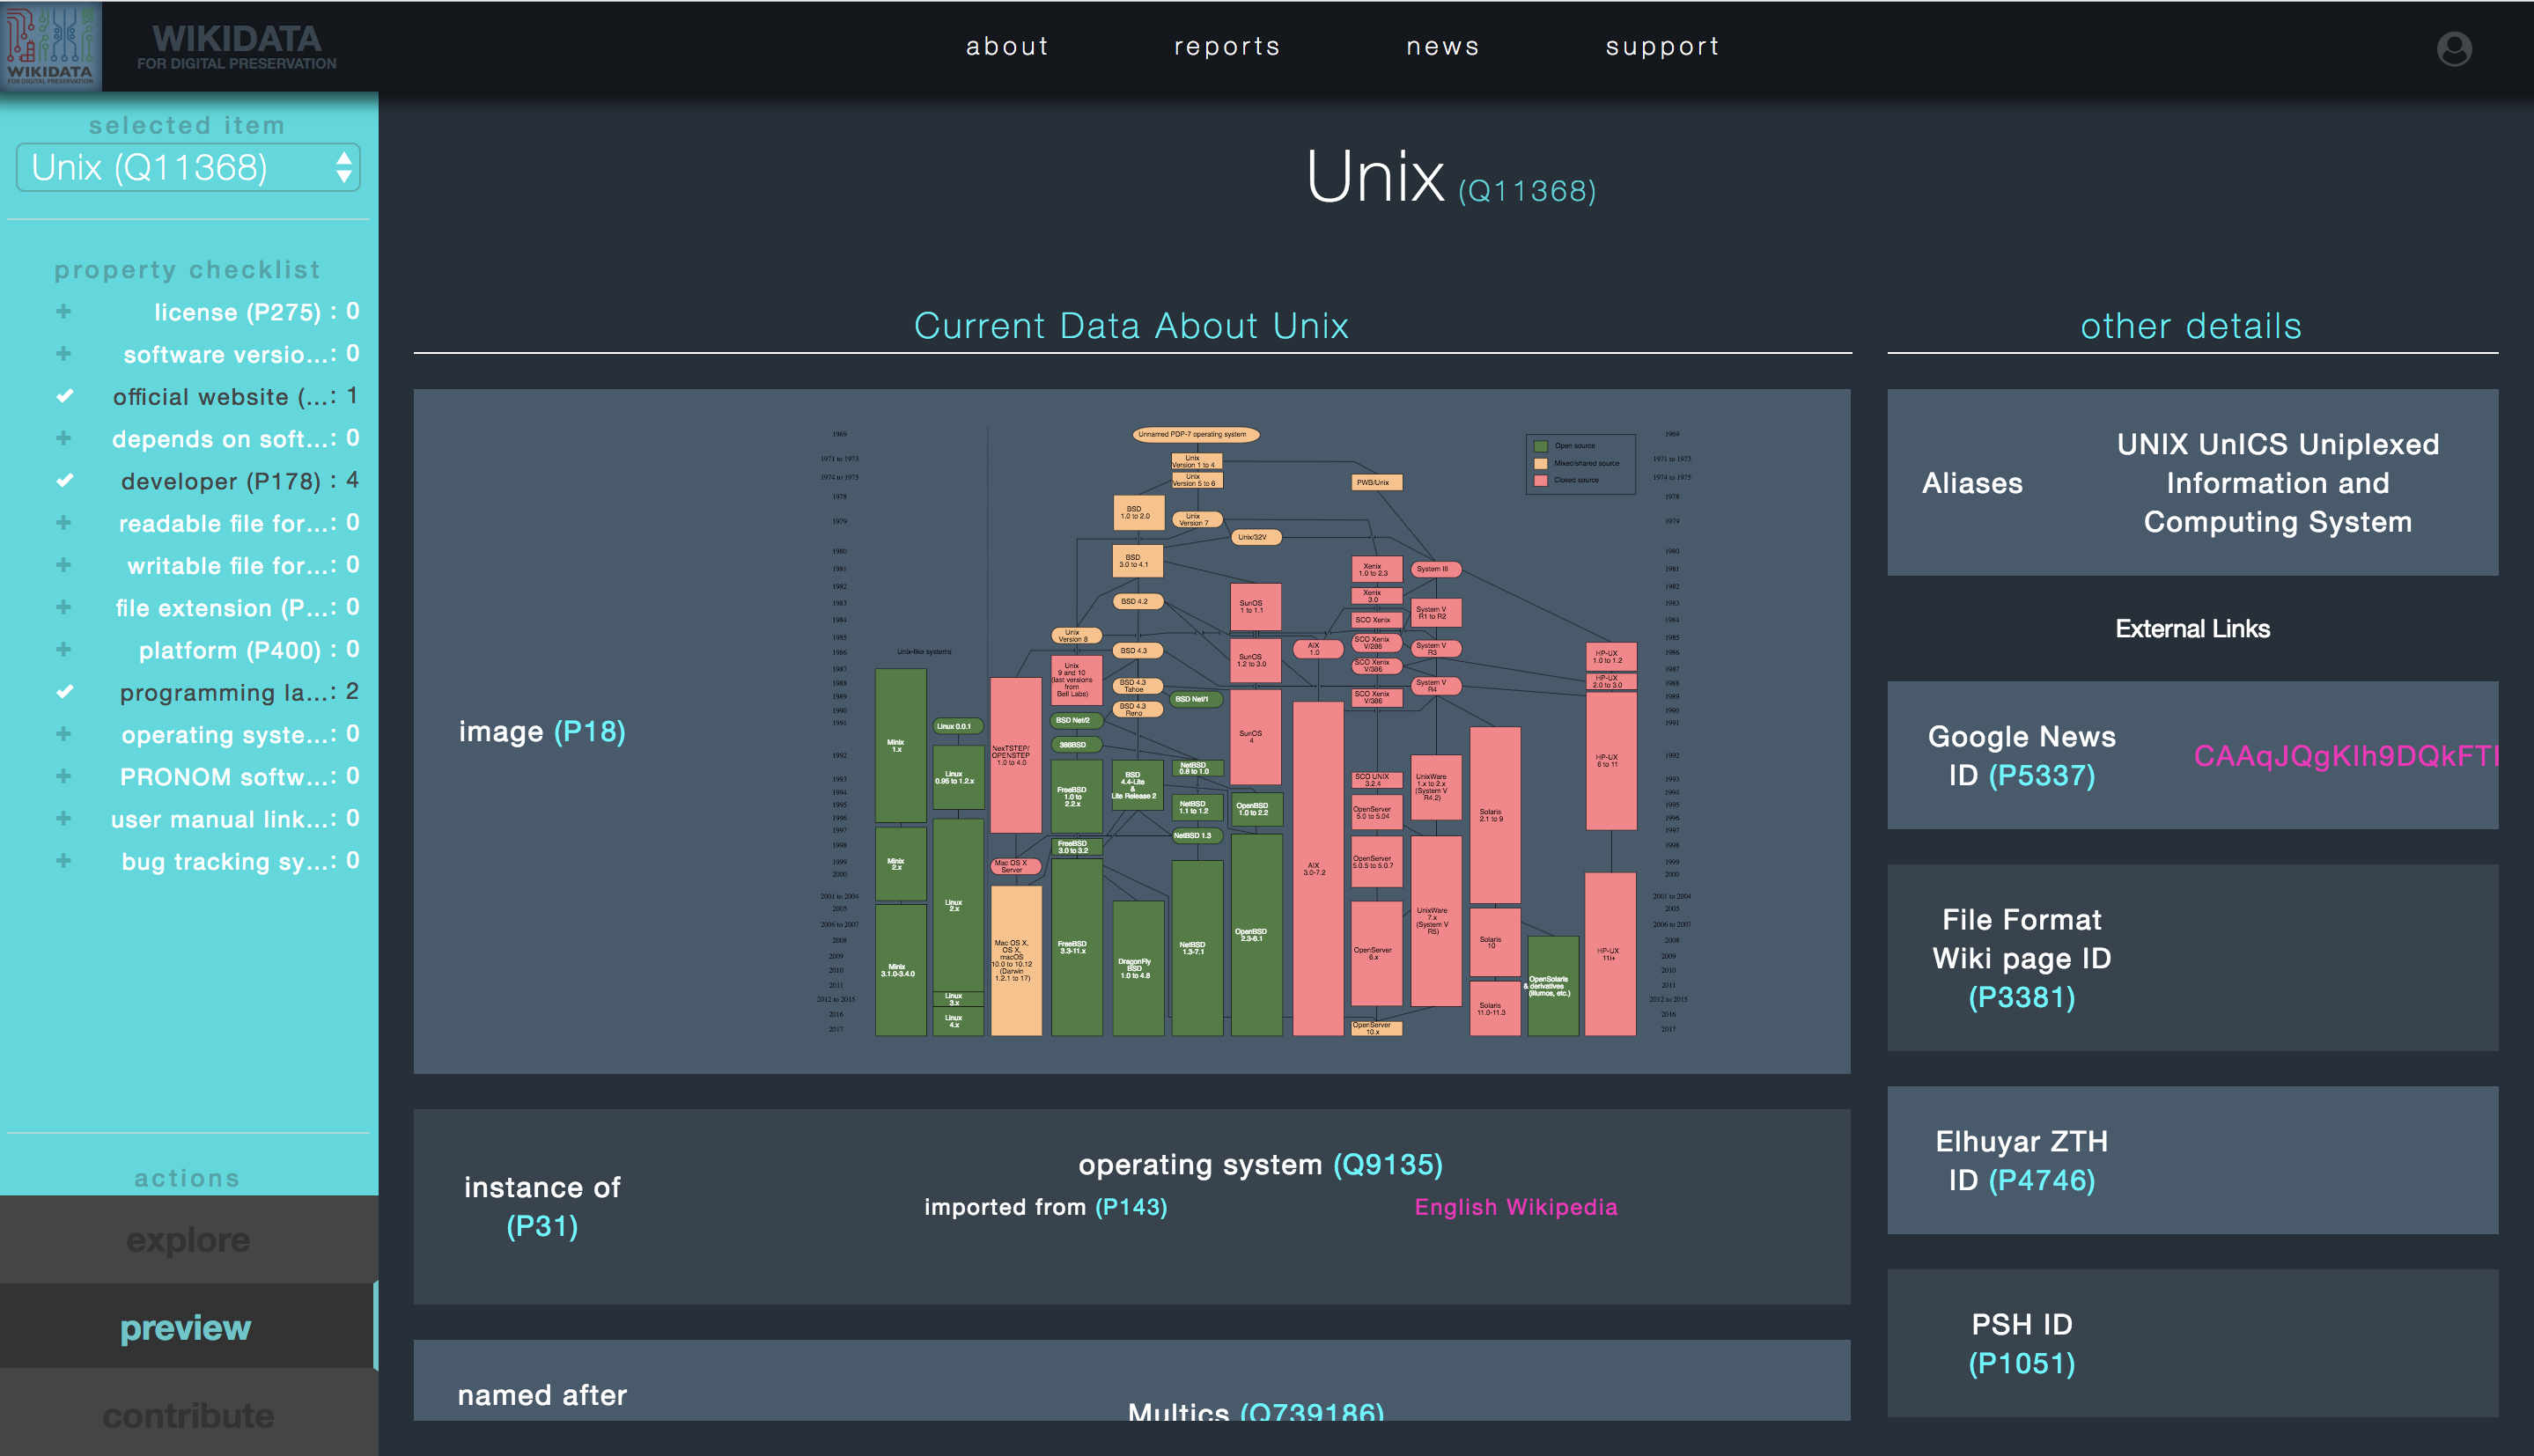
Task: Click the plus icon beside software version
Action: 64,353
